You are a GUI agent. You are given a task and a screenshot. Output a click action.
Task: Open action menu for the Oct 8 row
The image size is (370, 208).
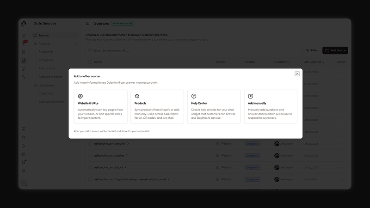pyautogui.click(x=342, y=179)
